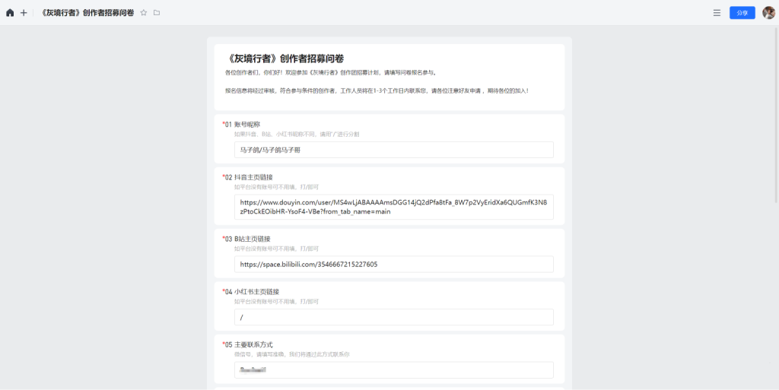779x390 pixels.
Task: Click the plus icon to create new
Action: click(x=24, y=13)
